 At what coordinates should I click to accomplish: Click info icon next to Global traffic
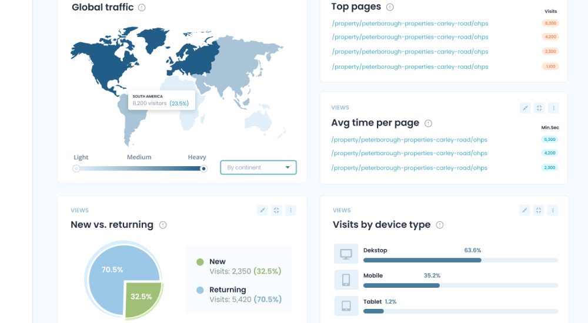pyautogui.click(x=142, y=8)
